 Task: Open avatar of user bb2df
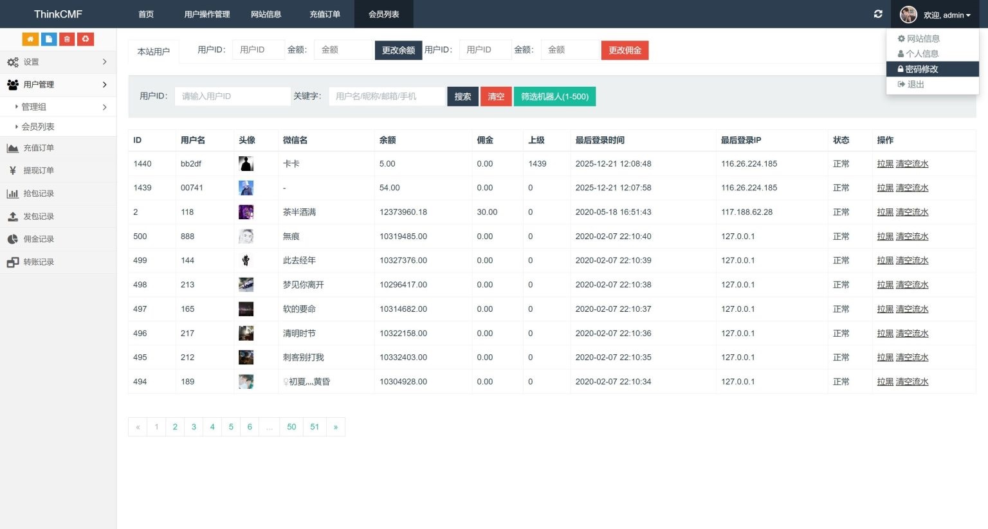[x=246, y=164]
